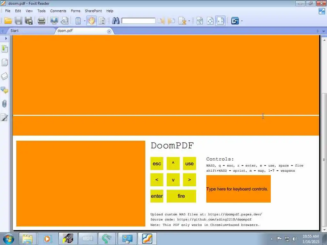The height and width of the screenshot is (245, 327).
Task: Click the yellow < left button
Action: coord(157,180)
